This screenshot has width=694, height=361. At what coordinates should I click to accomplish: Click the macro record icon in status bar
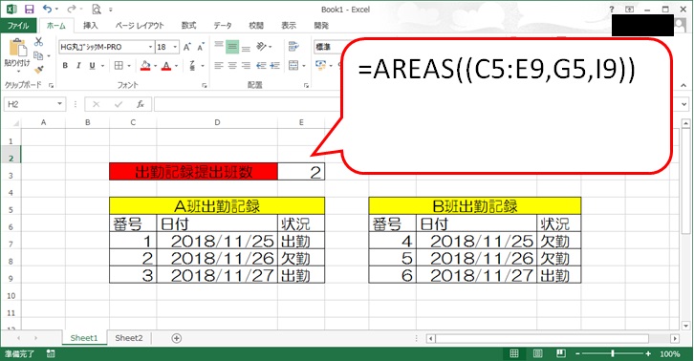(51, 353)
